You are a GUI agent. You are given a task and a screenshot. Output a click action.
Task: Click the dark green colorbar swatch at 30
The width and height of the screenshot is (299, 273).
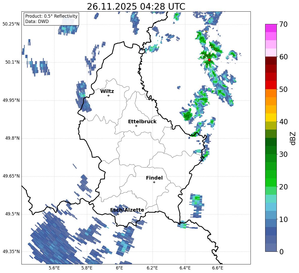[x=271, y=150]
